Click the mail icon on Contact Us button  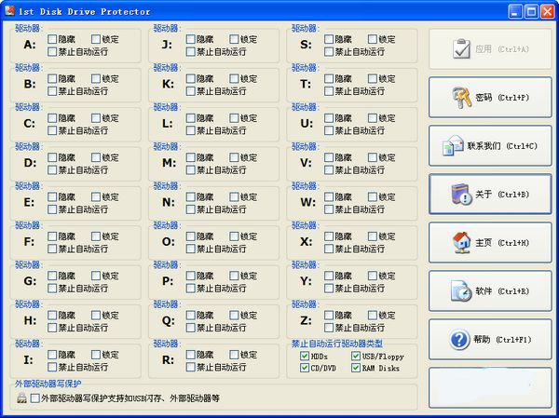pyautogui.click(x=453, y=146)
